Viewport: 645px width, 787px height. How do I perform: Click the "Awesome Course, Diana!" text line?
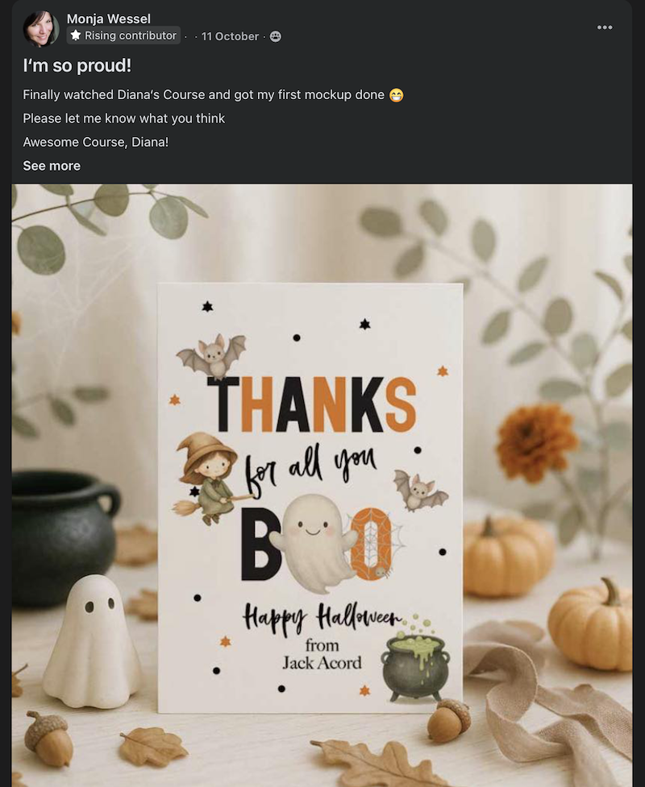click(x=95, y=142)
